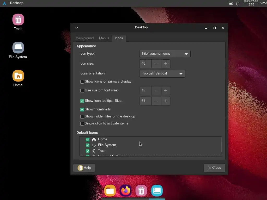Open the Trash desktop icon

(x=18, y=20)
